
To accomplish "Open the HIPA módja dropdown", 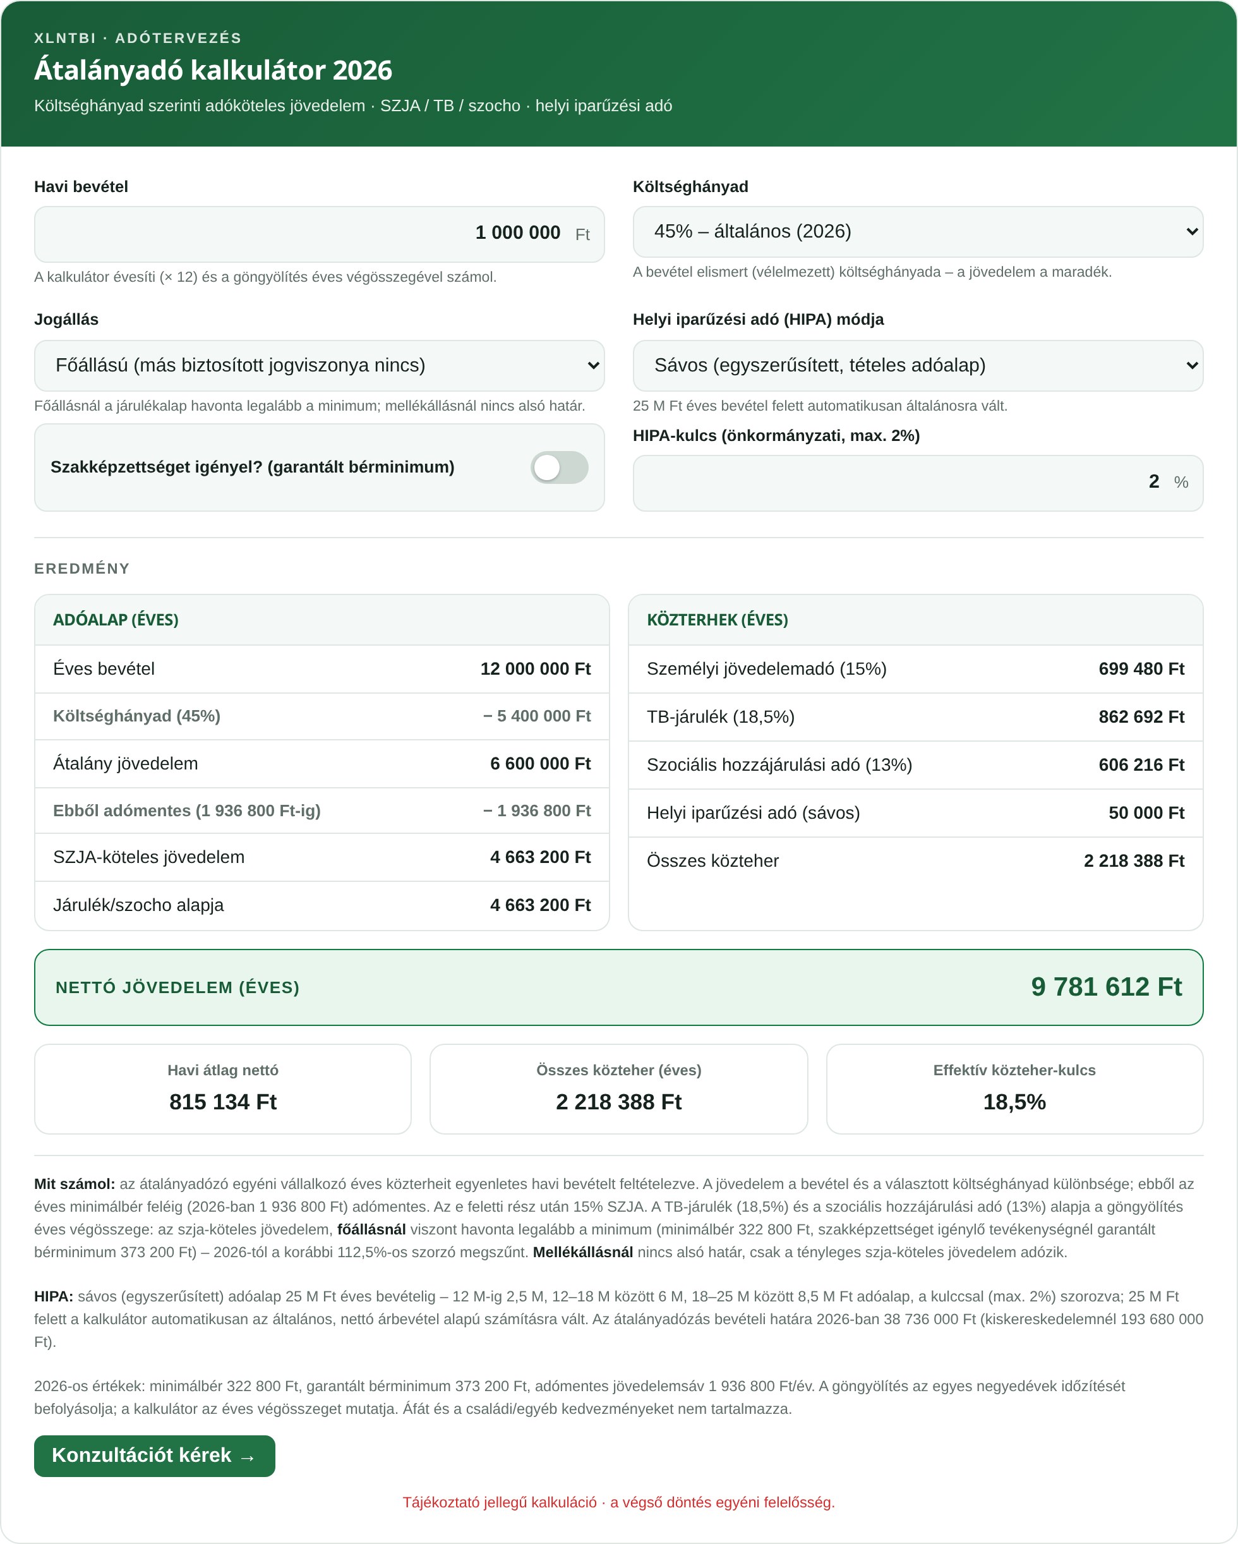I will coord(918,365).
